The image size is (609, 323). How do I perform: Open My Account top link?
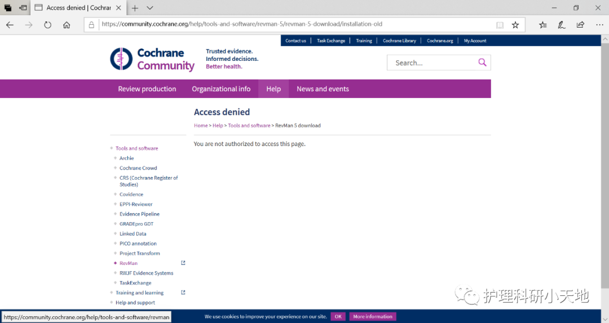coord(475,41)
